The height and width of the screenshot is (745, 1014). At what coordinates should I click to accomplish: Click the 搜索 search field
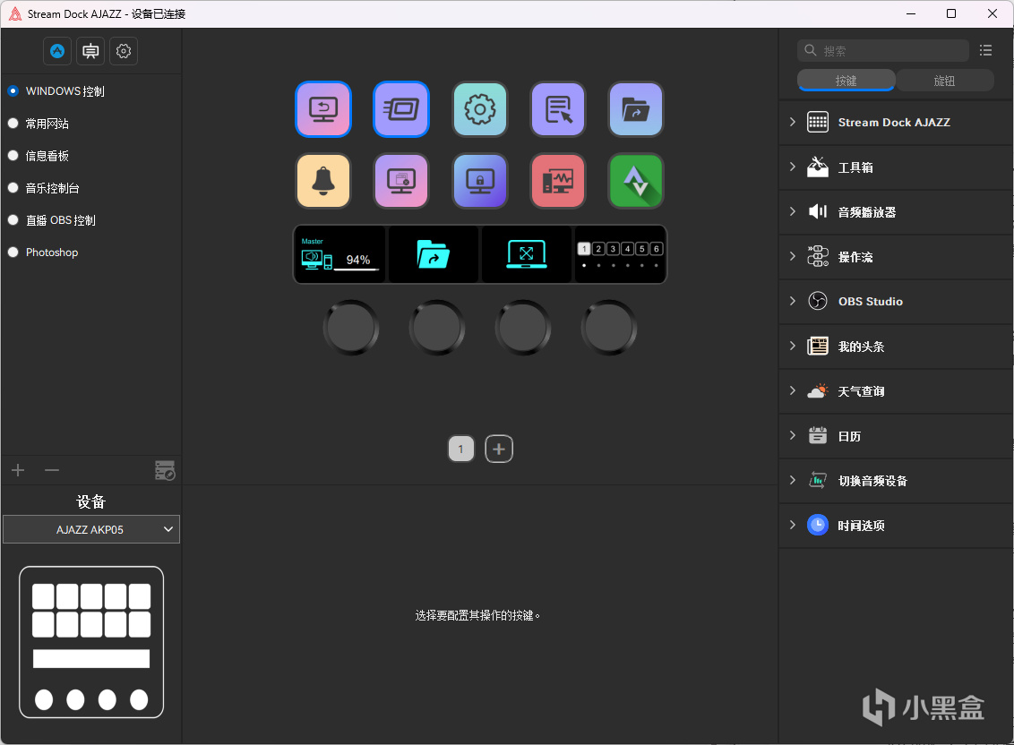click(x=883, y=50)
